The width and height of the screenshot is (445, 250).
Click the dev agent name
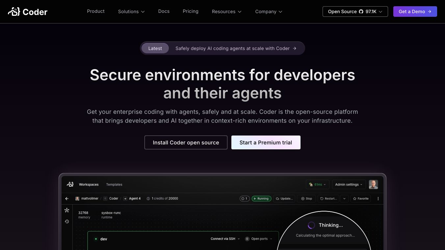pos(104,239)
